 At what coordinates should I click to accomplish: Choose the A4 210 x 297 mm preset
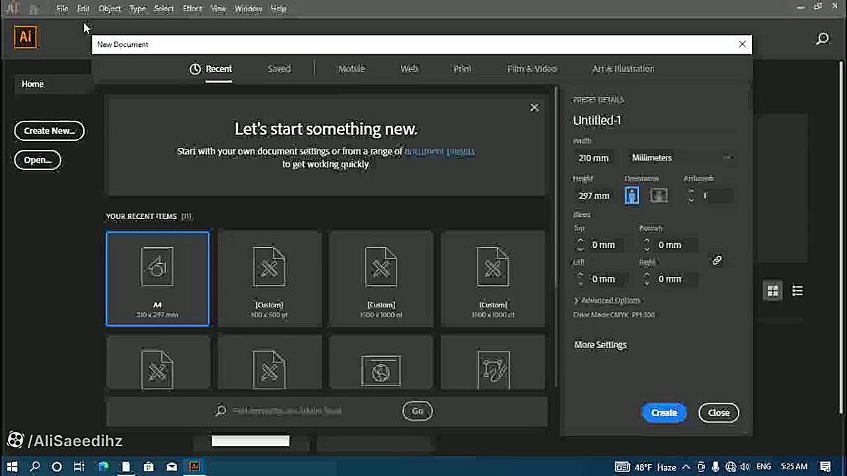[157, 278]
